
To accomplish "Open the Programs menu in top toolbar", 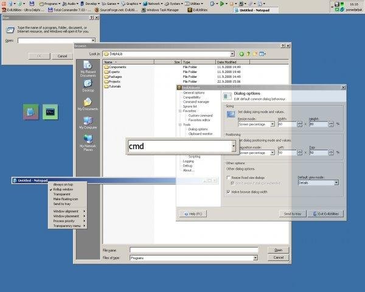I will click(x=50, y=4).
